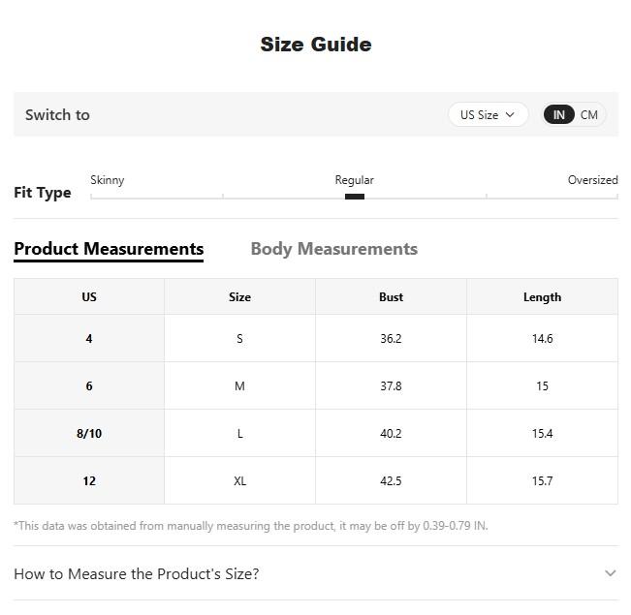Click the Bust column header
Viewport: 631px width, 615px height.
click(x=391, y=297)
